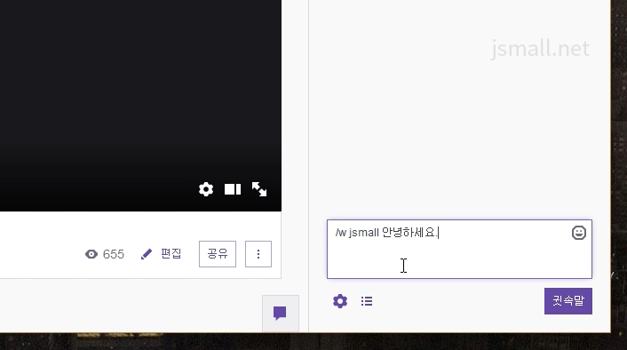Open chat settings gear icon
The image size is (627, 350).
340,301
